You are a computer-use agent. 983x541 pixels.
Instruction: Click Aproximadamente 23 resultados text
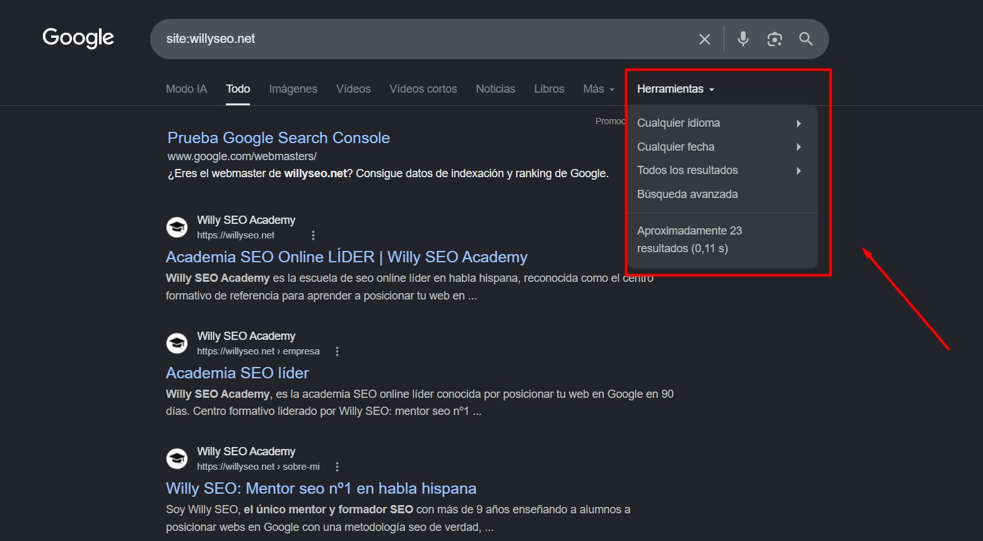pyautogui.click(x=690, y=240)
